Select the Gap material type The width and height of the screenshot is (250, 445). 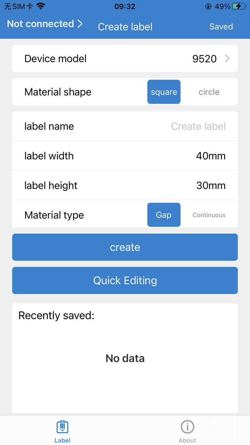click(164, 215)
